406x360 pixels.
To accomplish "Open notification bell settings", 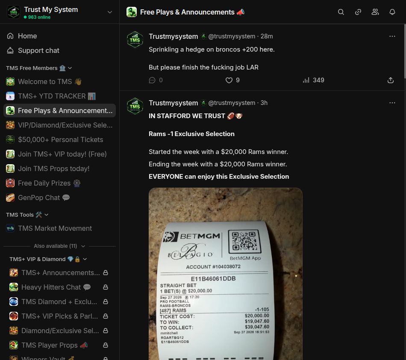I will click(x=392, y=12).
